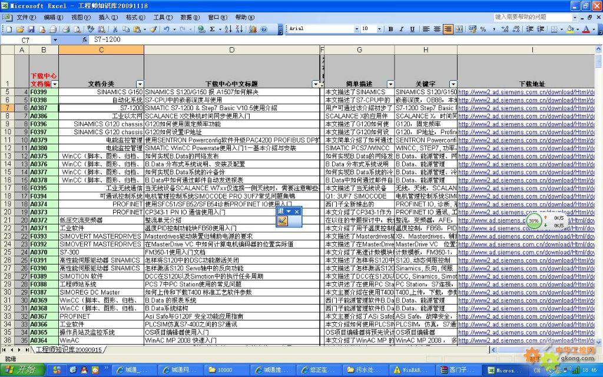Apply center alignment to the cell
Image resolution: width=603 pixels, height=377 pixels.
(437, 29)
